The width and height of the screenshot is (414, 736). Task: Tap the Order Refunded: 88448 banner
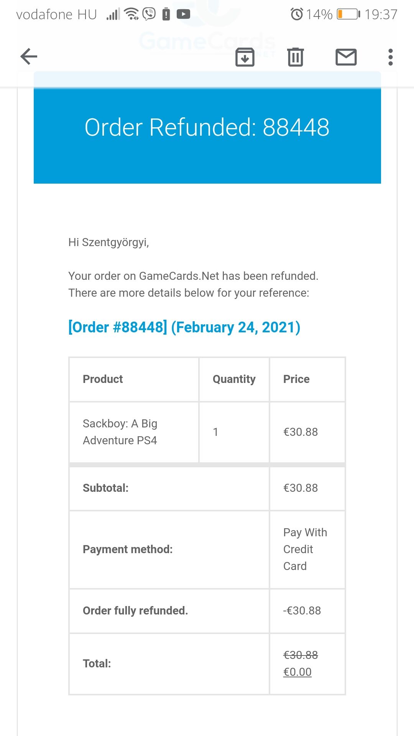click(207, 128)
